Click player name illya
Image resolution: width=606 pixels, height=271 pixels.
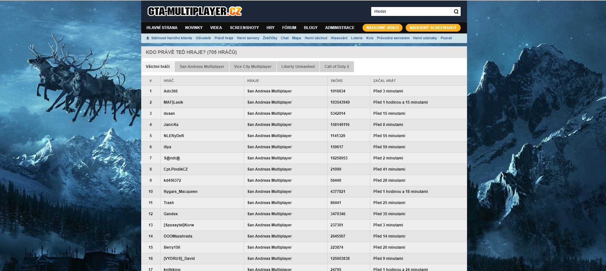(x=167, y=147)
